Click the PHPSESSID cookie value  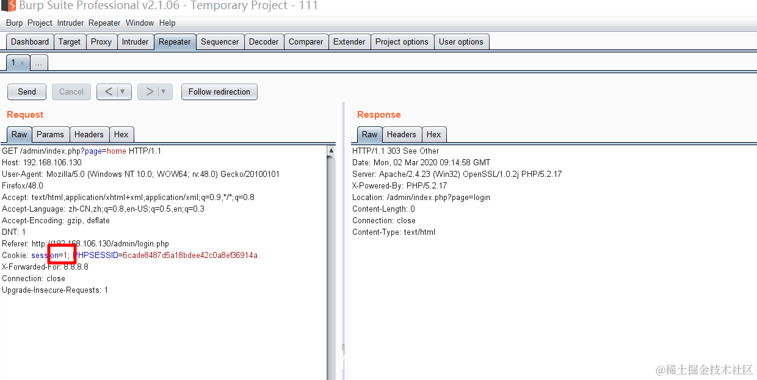[x=190, y=255]
